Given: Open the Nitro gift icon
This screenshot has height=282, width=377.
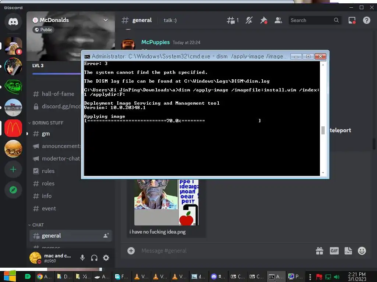Looking at the screenshot, I should coord(320,251).
